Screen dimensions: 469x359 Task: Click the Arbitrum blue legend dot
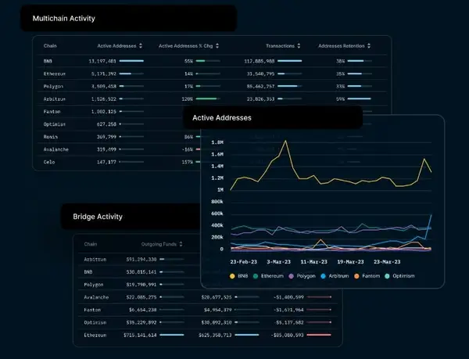(323, 276)
